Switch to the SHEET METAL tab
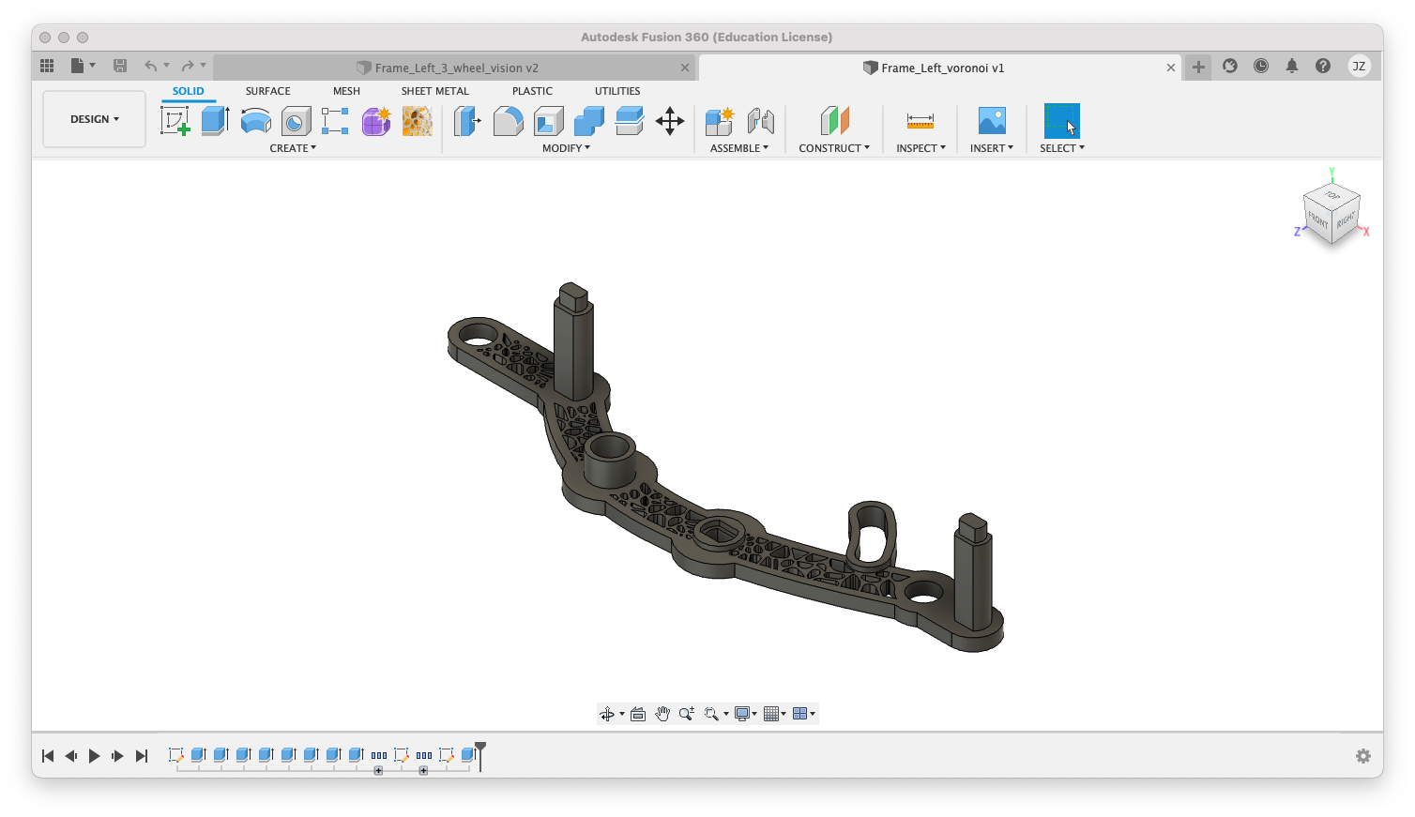The height and width of the screenshot is (817, 1415). (435, 91)
